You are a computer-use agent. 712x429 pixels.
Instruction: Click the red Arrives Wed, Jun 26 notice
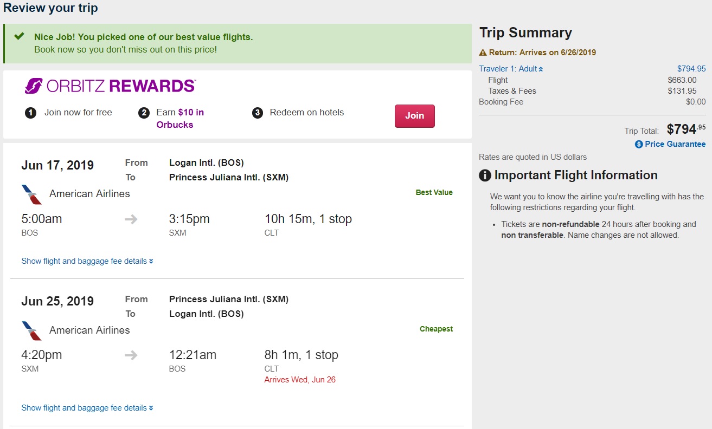coord(300,380)
